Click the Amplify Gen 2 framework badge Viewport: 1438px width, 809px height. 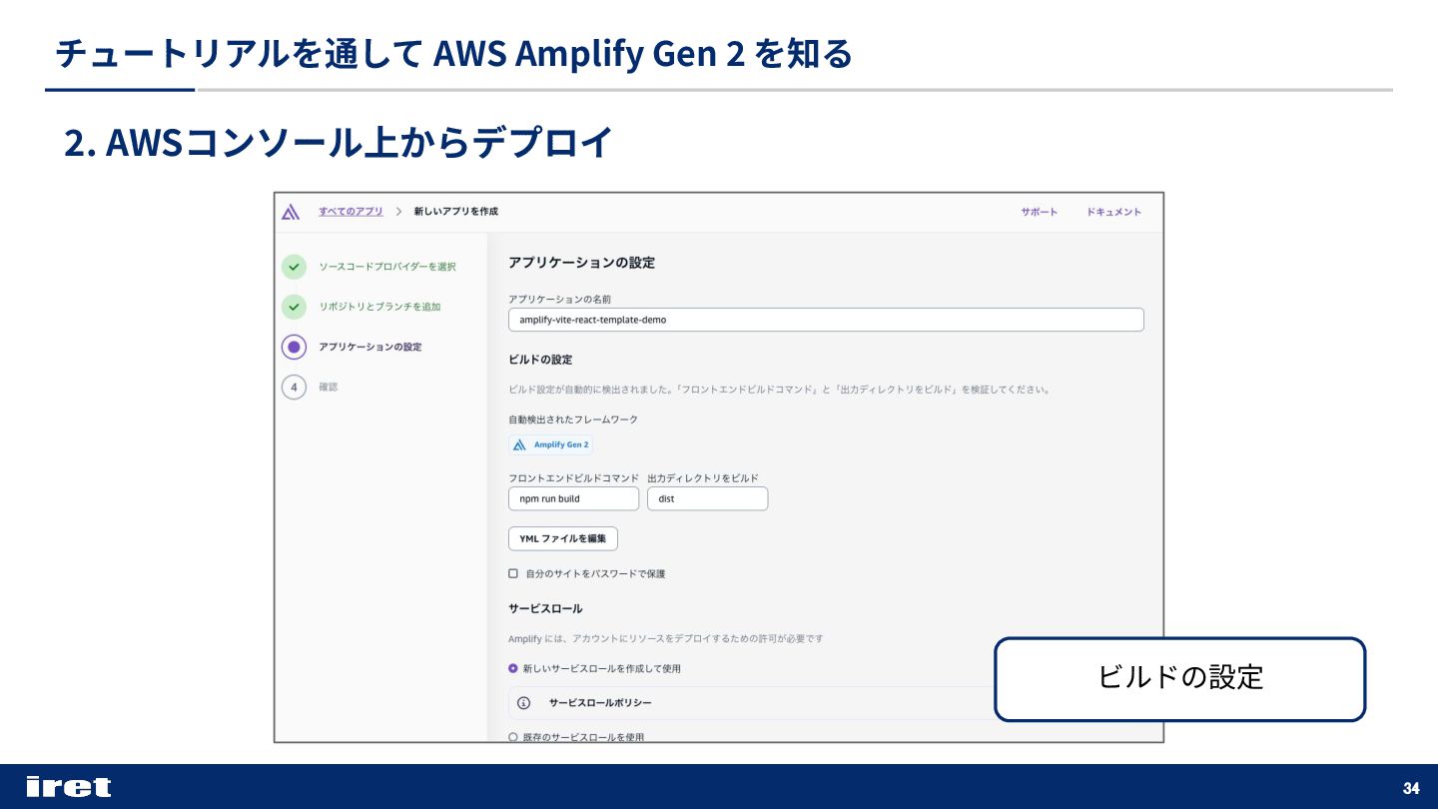tap(550, 444)
